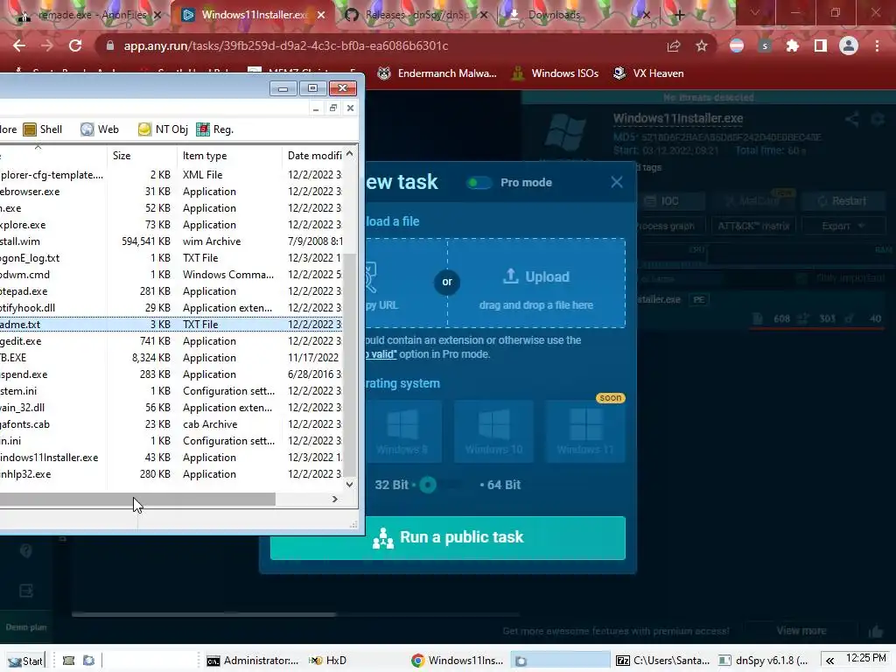Select the readme.txt file row
This screenshot has height=672, width=896.
pyautogui.click(x=171, y=324)
